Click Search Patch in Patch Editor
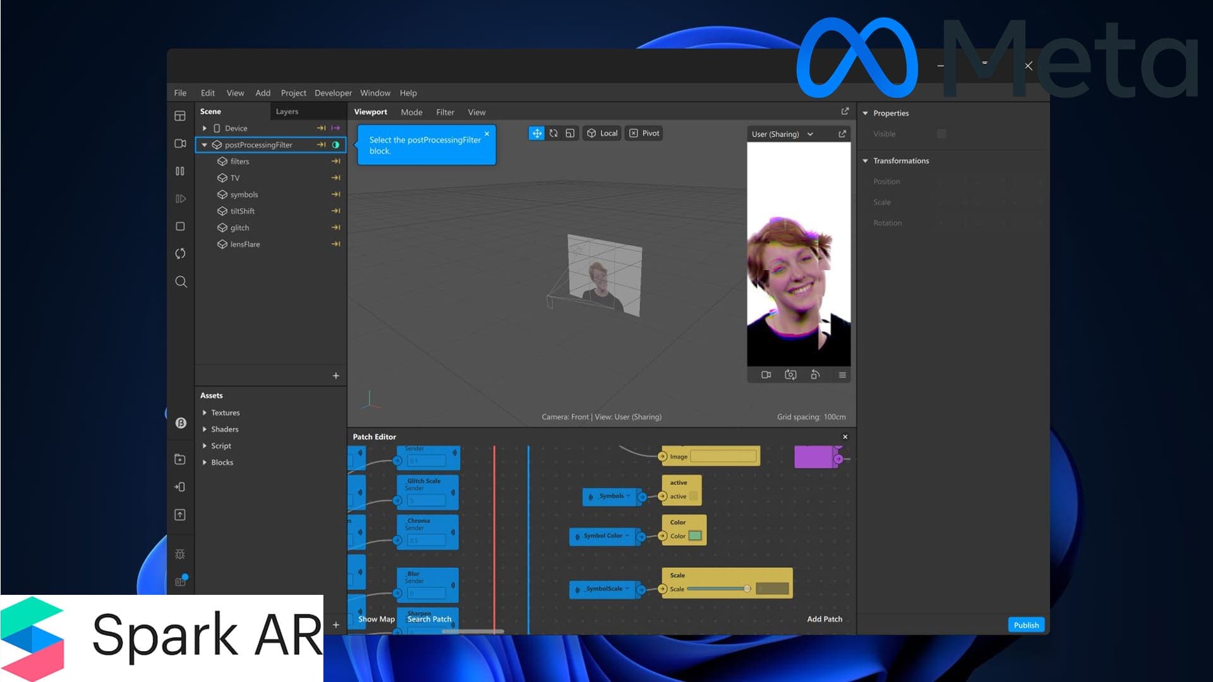Screen dimensions: 1213x682 (429, 619)
